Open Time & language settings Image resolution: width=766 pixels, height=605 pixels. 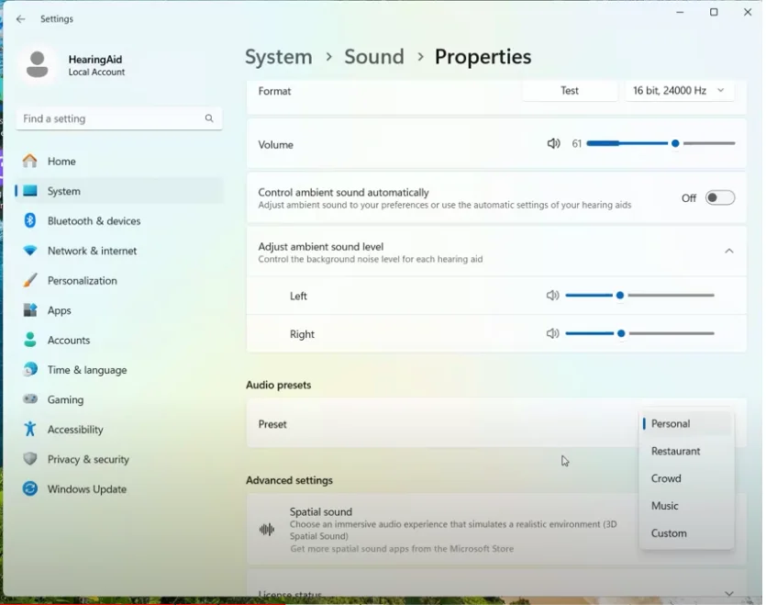point(119,370)
